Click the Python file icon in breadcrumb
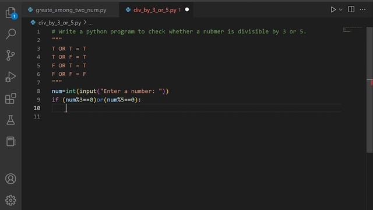This screenshot has width=373, height=210. [x=33, y=22]
